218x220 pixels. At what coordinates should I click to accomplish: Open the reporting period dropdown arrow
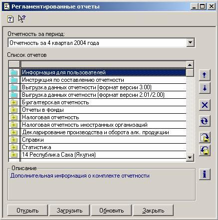190,43
